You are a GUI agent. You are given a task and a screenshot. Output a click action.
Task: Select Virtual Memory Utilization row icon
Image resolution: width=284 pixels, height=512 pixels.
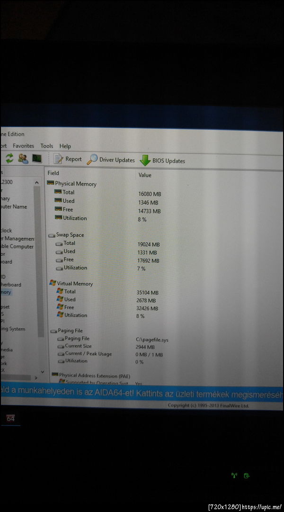tap(60, 314)
